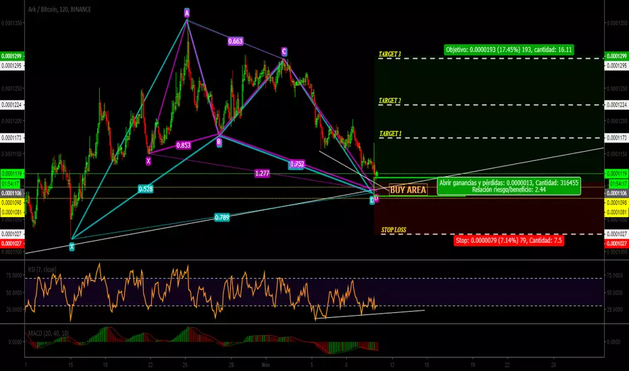The width and height of the screenshot is (629, 371).
Task: Click the red 0.0001027 stop price tag on the right axis
Action: (x=617, y=244)
